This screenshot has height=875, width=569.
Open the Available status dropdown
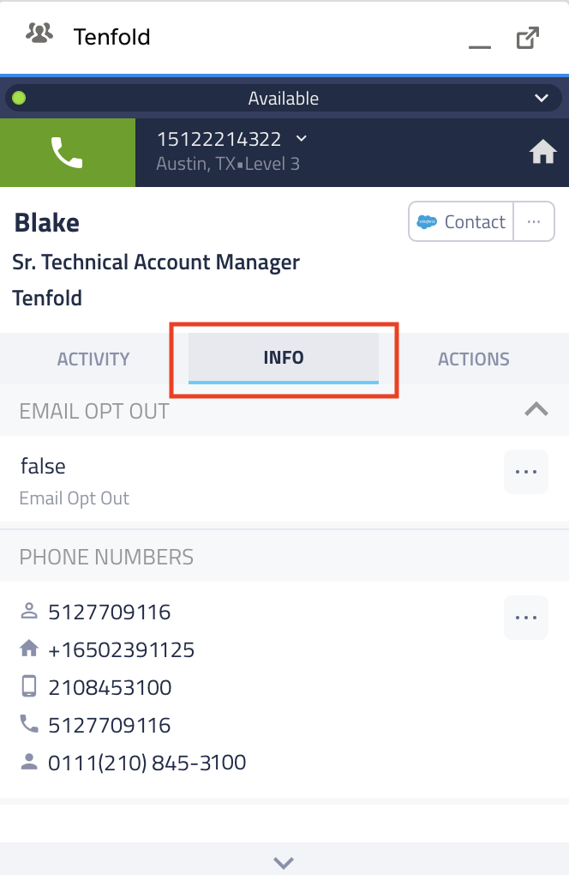pyautogui.click(x=542, y=98)
